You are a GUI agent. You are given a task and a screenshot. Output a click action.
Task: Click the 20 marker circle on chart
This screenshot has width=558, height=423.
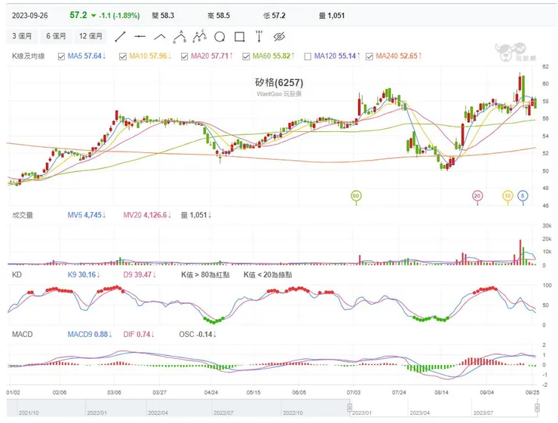[x=477, y=195]
